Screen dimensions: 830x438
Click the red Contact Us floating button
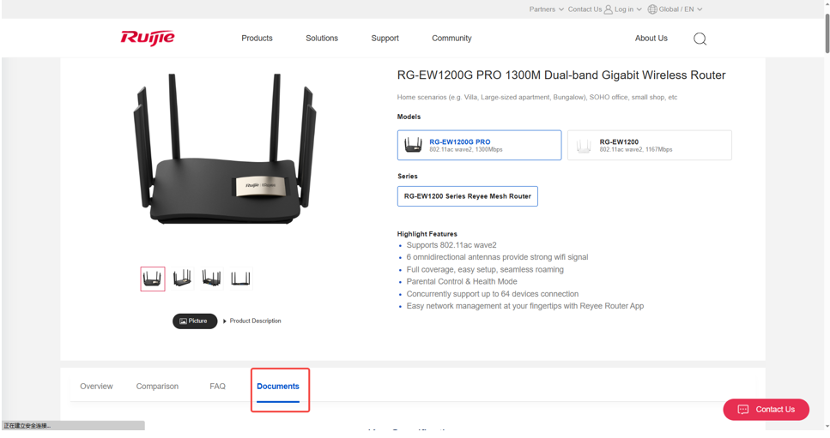coord(766,410)
